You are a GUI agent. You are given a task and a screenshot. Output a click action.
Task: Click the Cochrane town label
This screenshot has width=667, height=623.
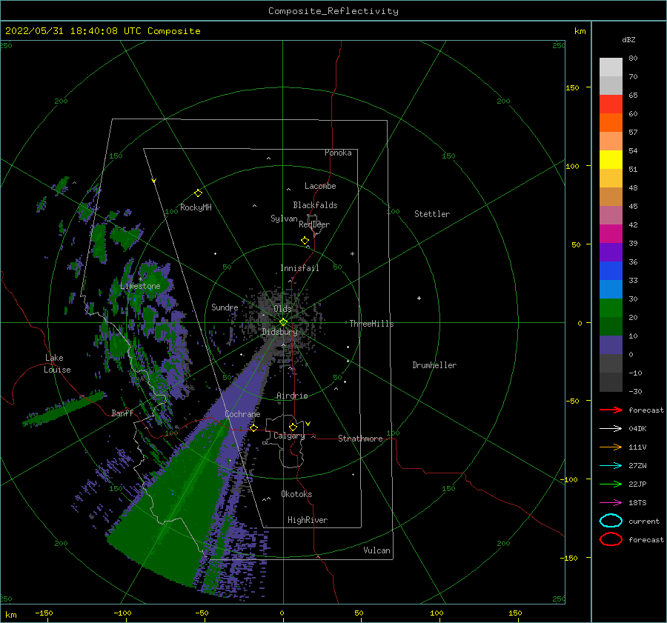(x=242, y=414)
